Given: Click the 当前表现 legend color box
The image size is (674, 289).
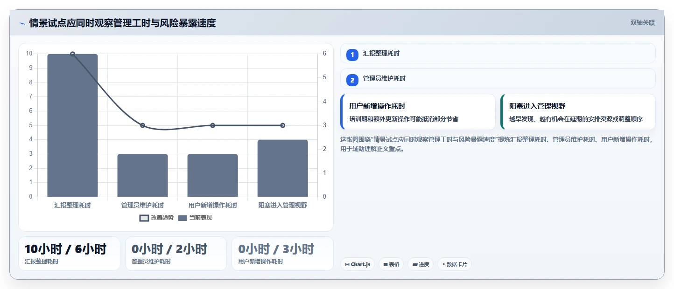Looking at the screenshot, I should click(183, 218).
